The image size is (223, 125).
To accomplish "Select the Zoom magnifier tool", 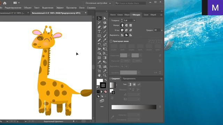I will [x=105, y=75].
